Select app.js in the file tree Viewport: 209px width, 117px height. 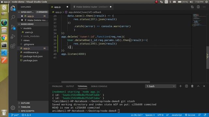click(33, 48)
